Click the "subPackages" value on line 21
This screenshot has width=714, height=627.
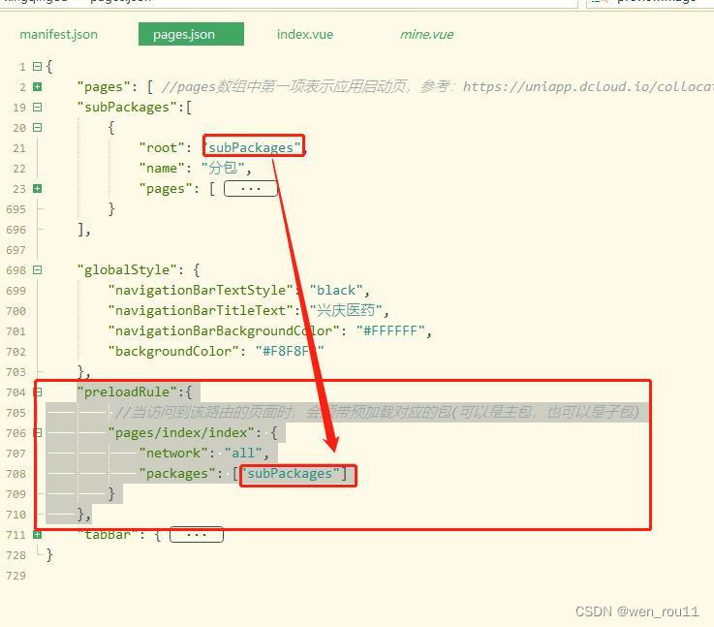pos(252,147)
